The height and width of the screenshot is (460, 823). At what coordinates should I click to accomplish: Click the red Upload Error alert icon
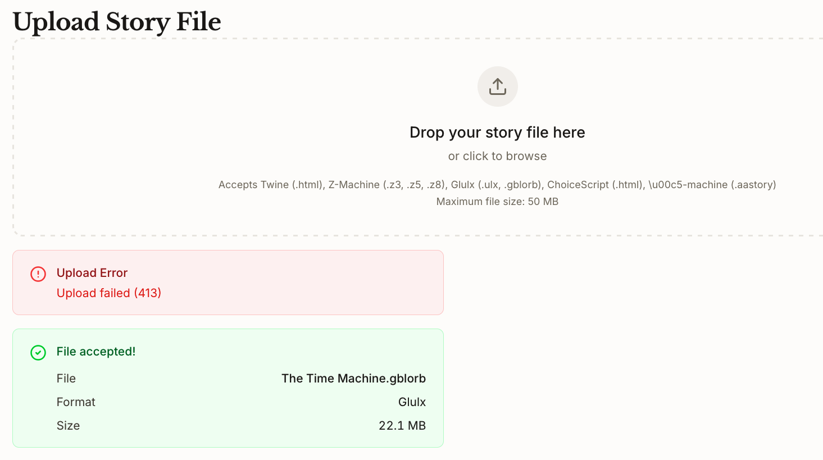(38, 274)
